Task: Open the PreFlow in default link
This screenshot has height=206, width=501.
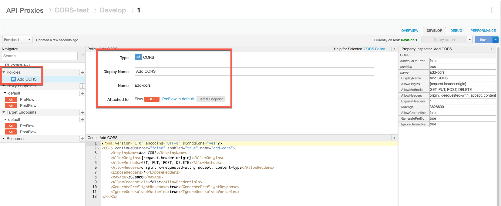Action: point(178,99)
